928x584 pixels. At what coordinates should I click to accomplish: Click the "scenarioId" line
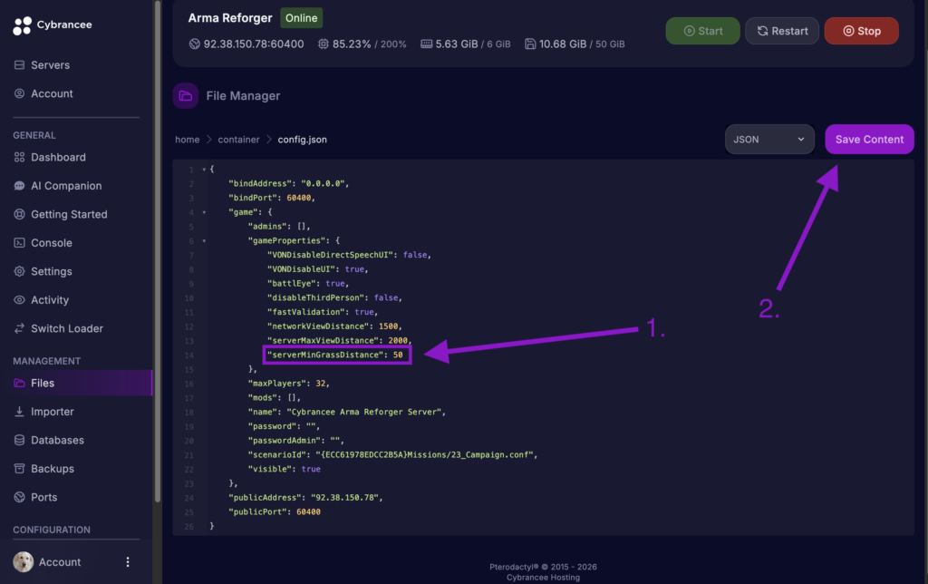coord(393,455)
